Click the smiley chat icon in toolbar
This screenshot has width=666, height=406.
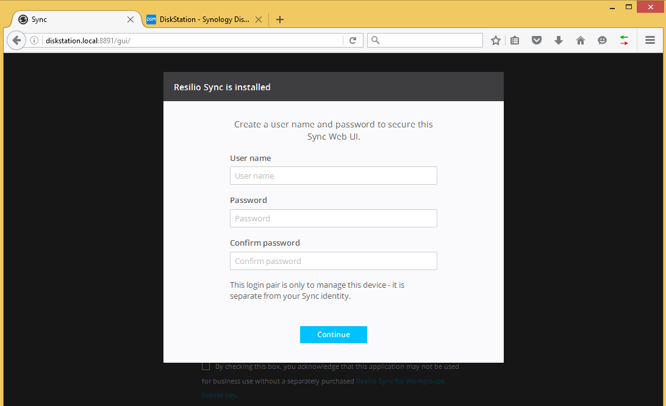tap(603, 40)
